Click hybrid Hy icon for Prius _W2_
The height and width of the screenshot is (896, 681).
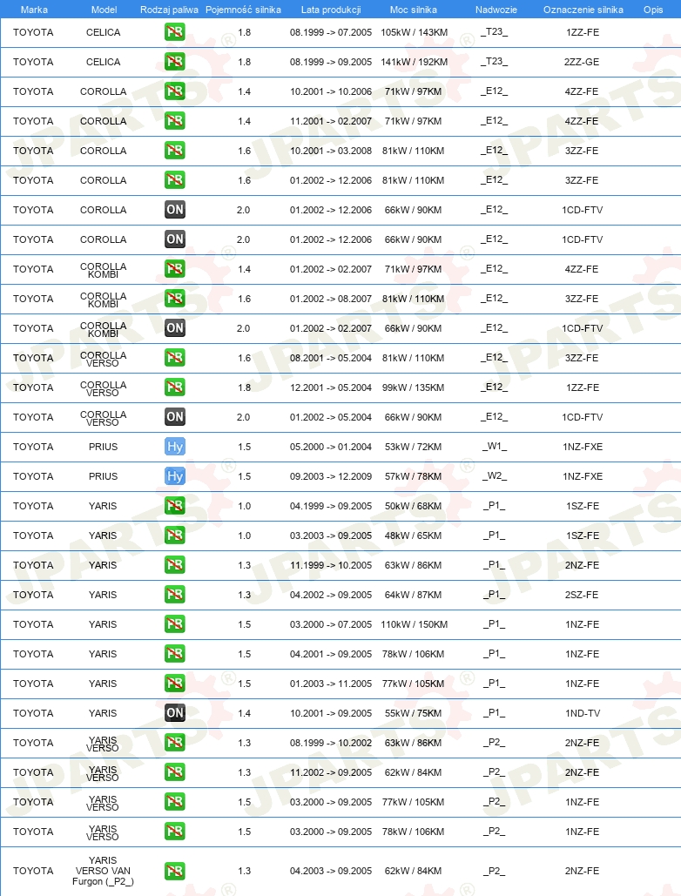point(175,476)
